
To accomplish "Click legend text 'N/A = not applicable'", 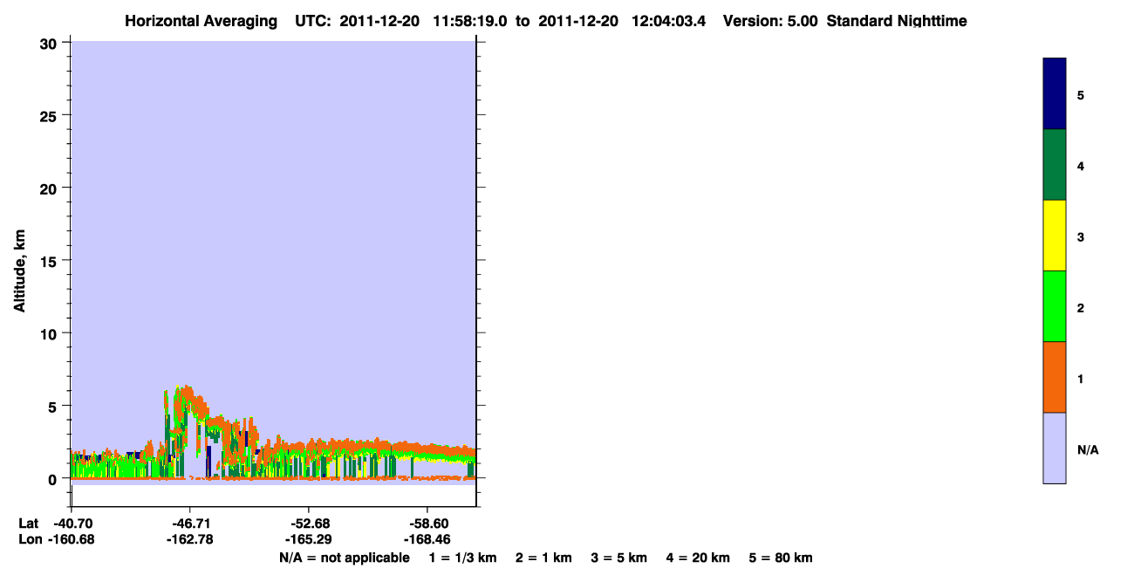I will click(345, 558).
